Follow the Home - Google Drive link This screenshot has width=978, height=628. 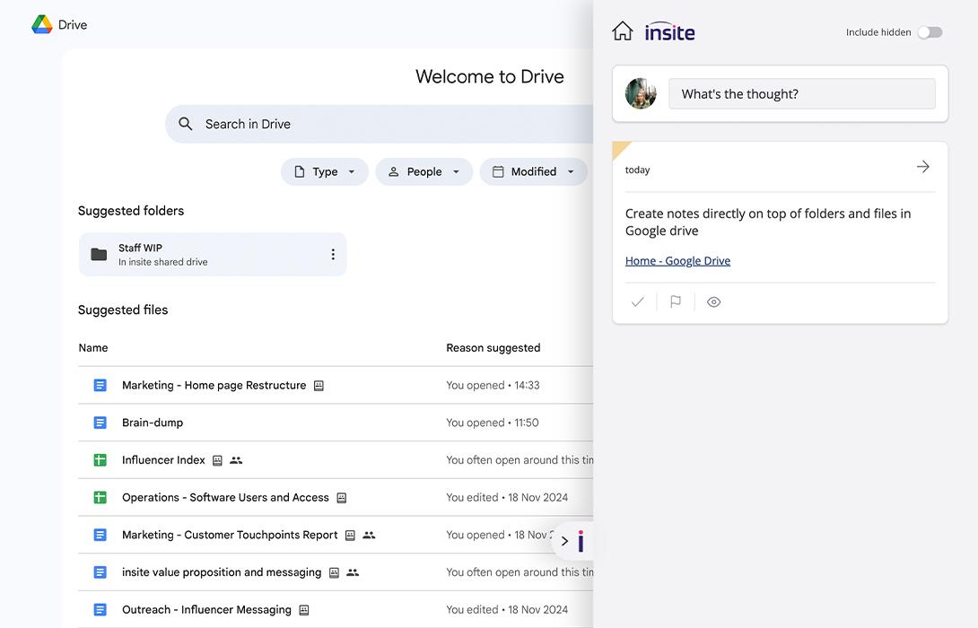click(677, 260)
